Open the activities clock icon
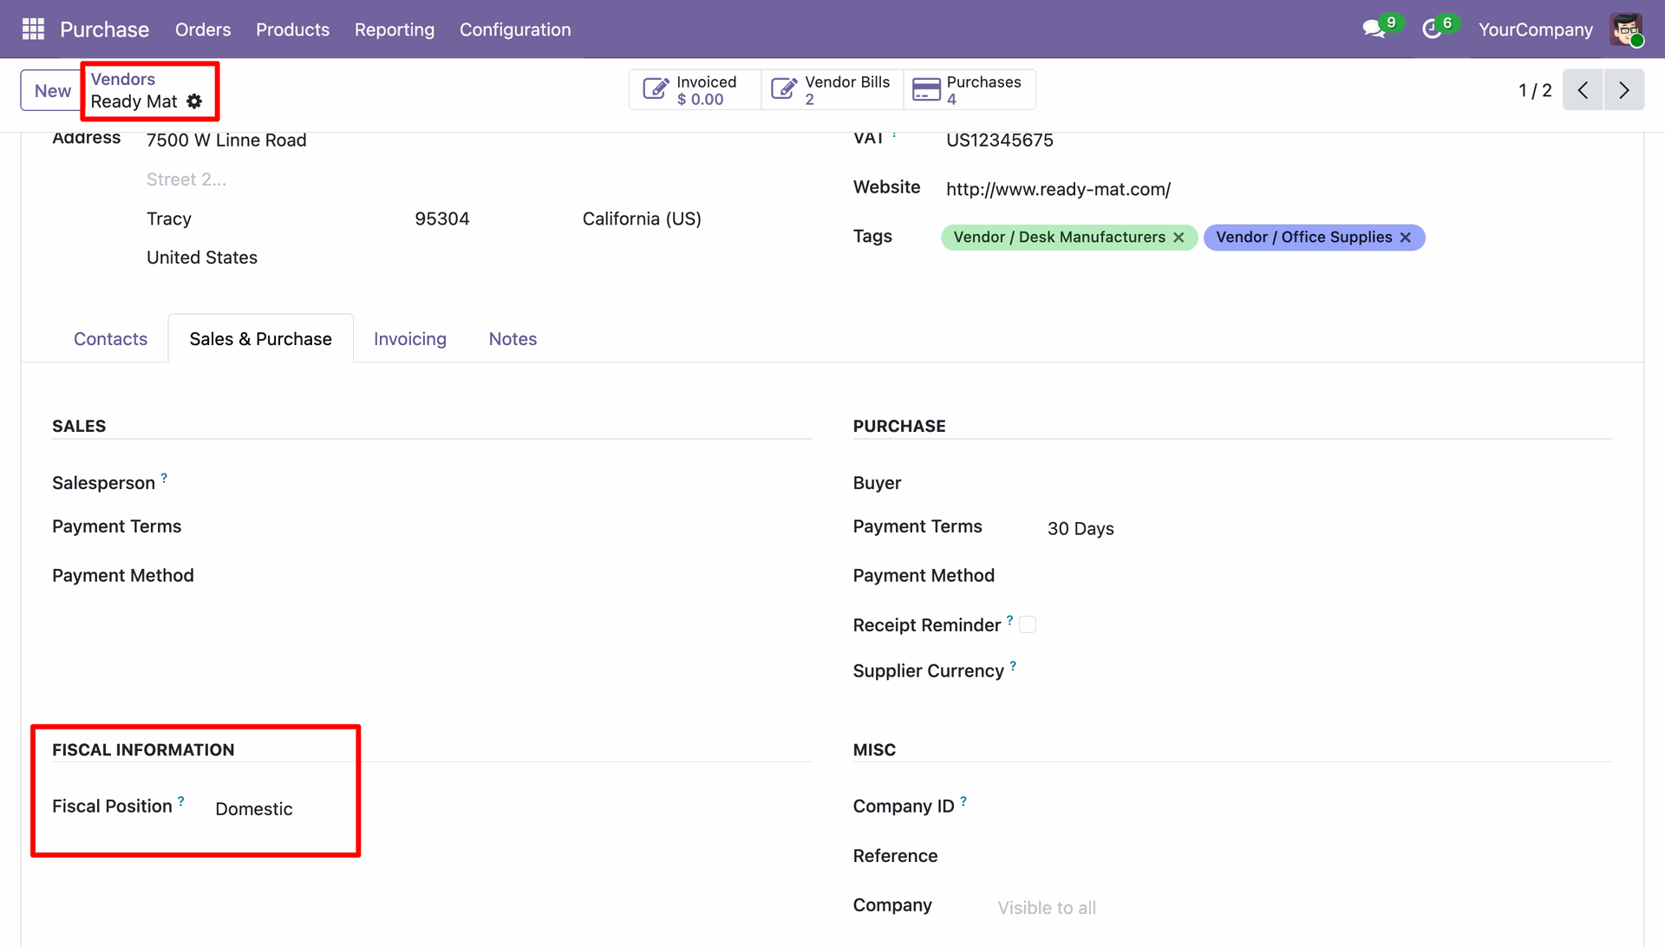The height and width of the screenshot is (947, 1665). (x=1432, y=29)
